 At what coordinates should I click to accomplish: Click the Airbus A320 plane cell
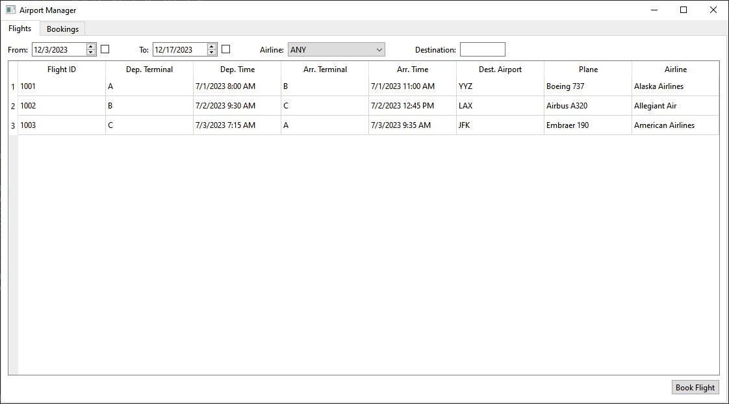point(588,106)
